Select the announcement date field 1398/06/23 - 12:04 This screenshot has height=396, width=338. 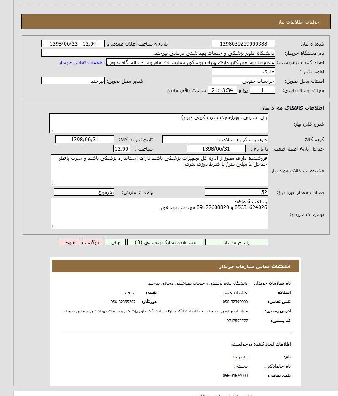[x=73, y=44]
